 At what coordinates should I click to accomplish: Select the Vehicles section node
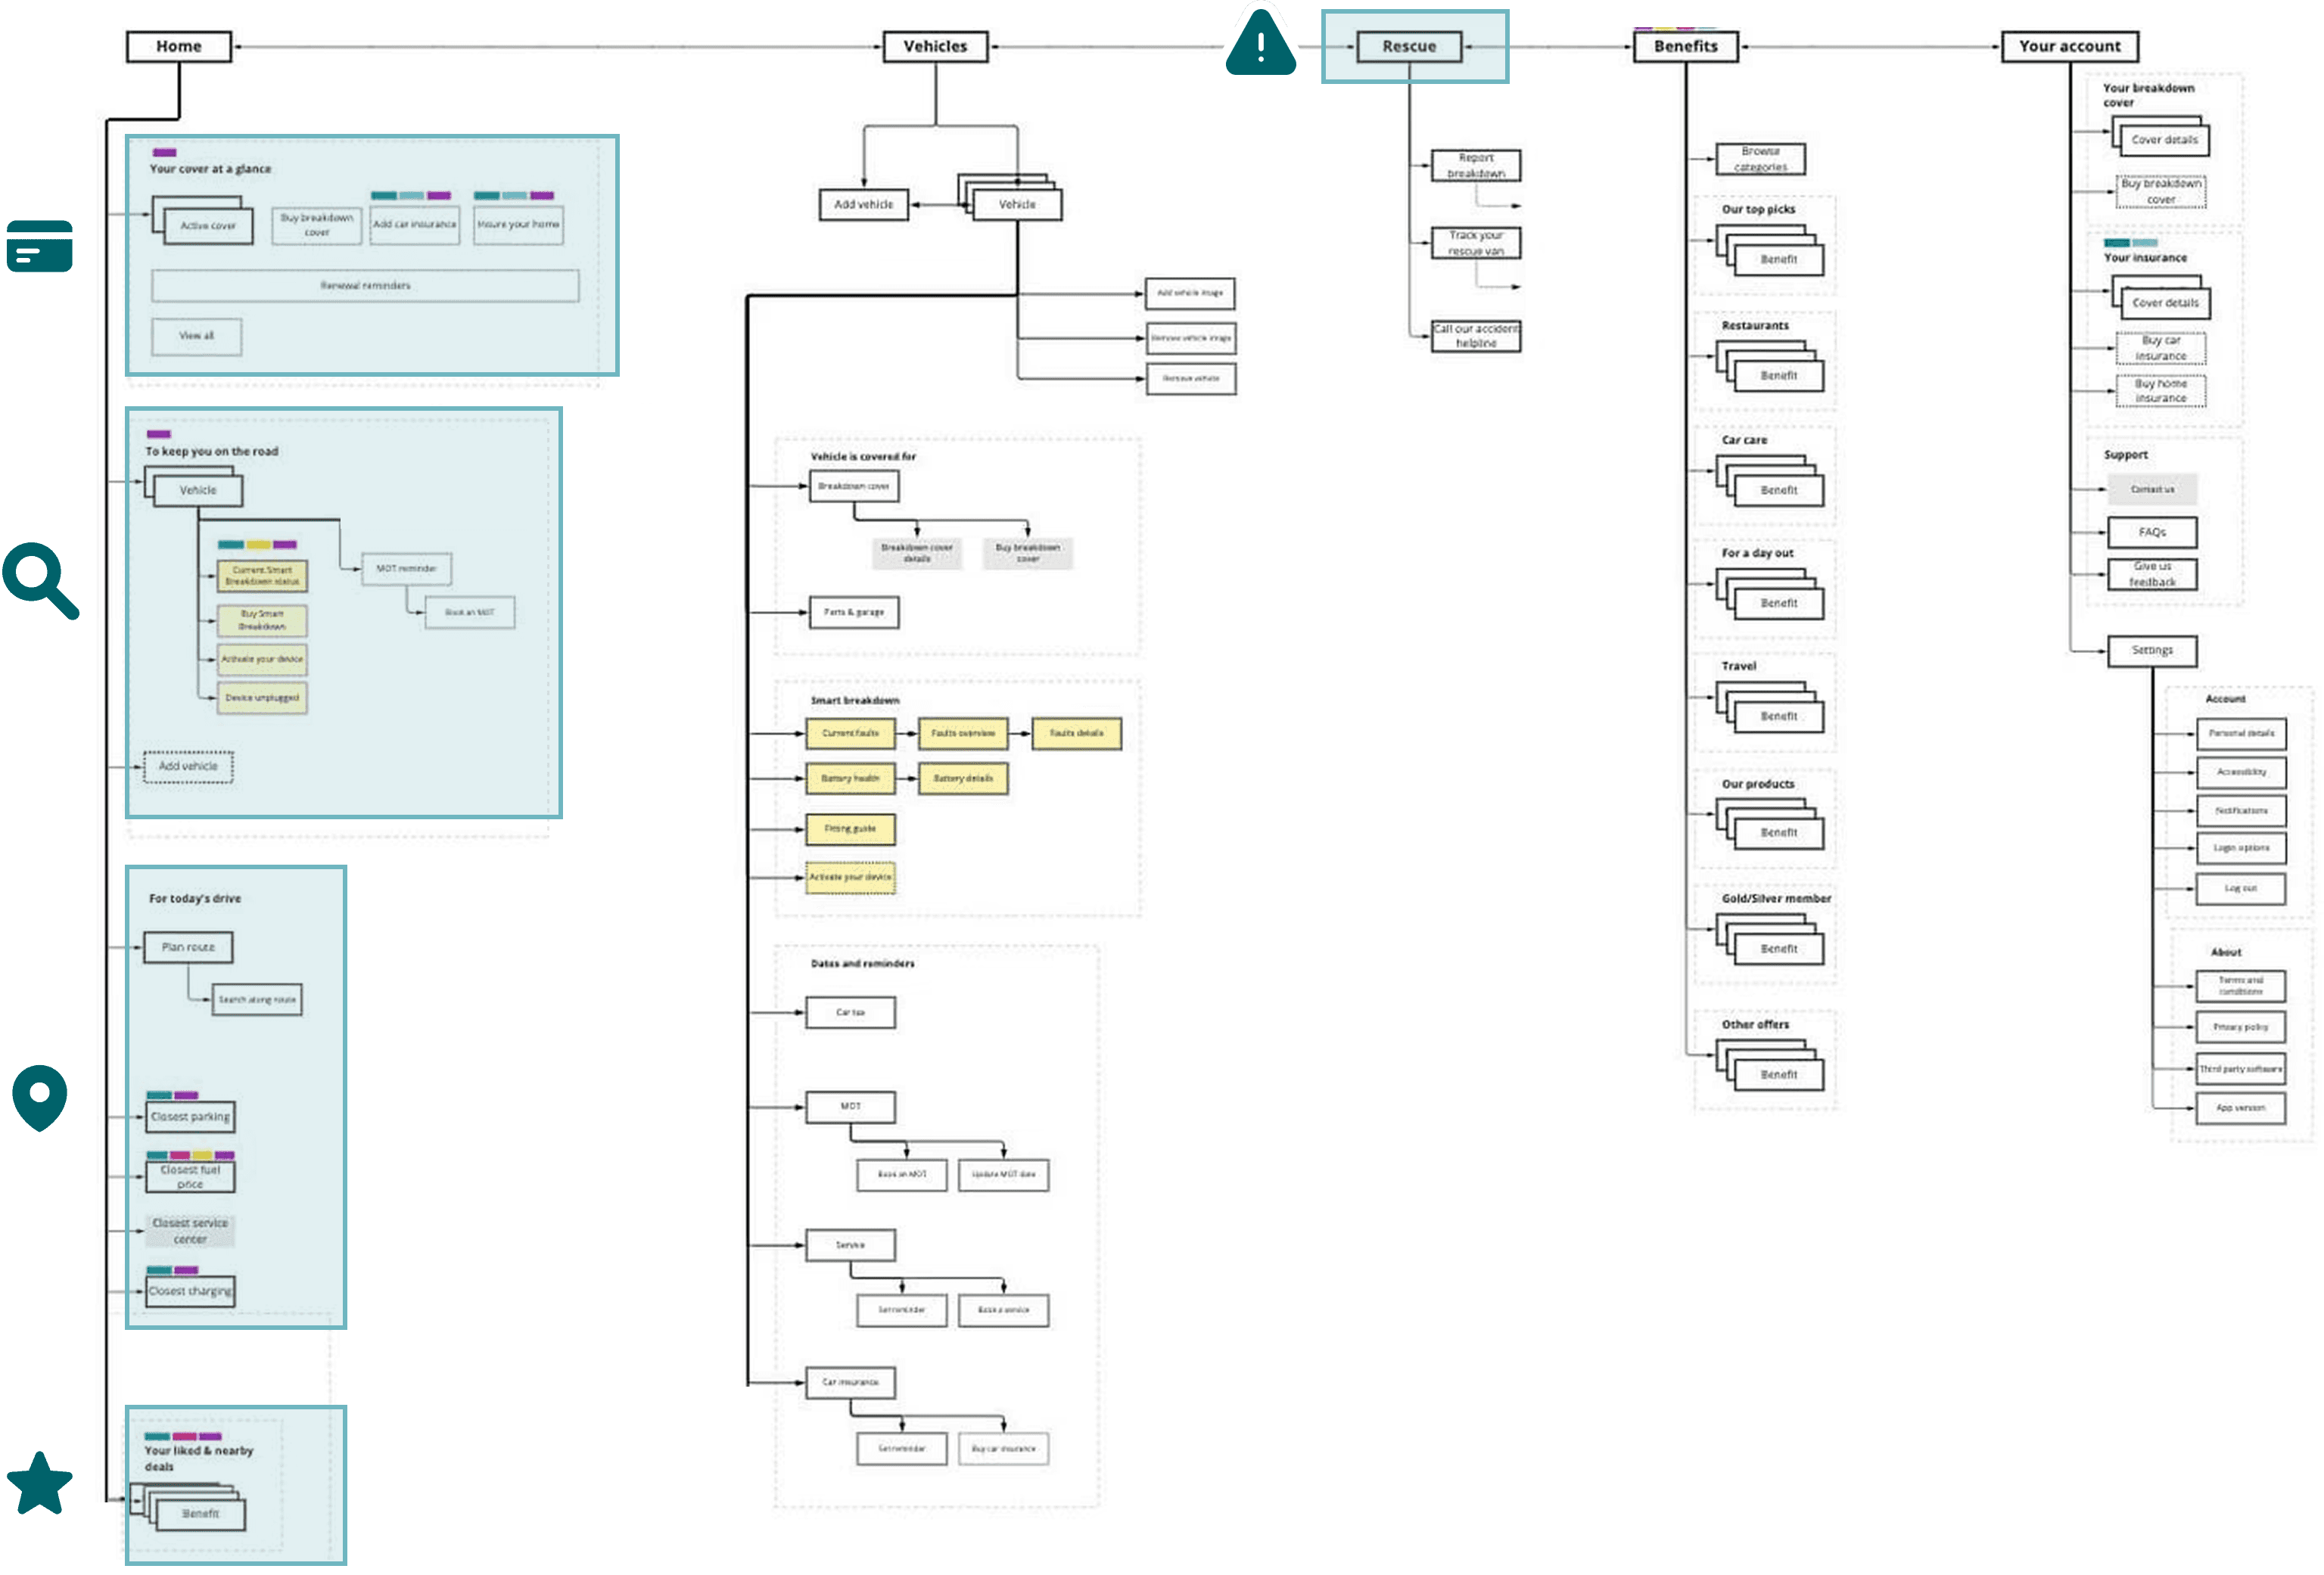[935, 46]
